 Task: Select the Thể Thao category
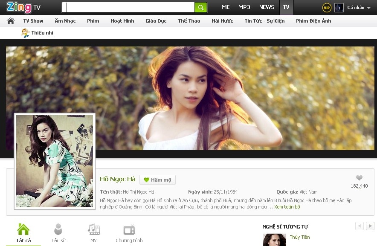coord(188,20)
